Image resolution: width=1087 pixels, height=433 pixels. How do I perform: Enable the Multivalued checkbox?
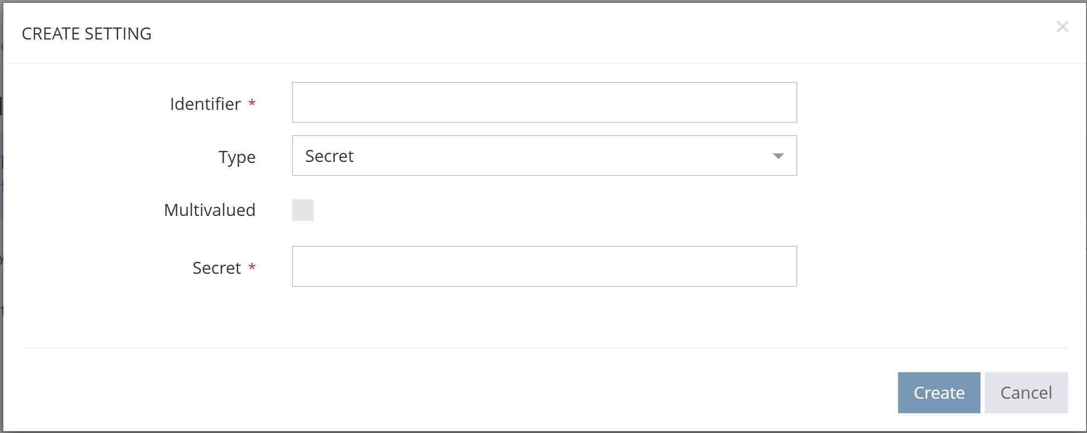tap(303, 210)
